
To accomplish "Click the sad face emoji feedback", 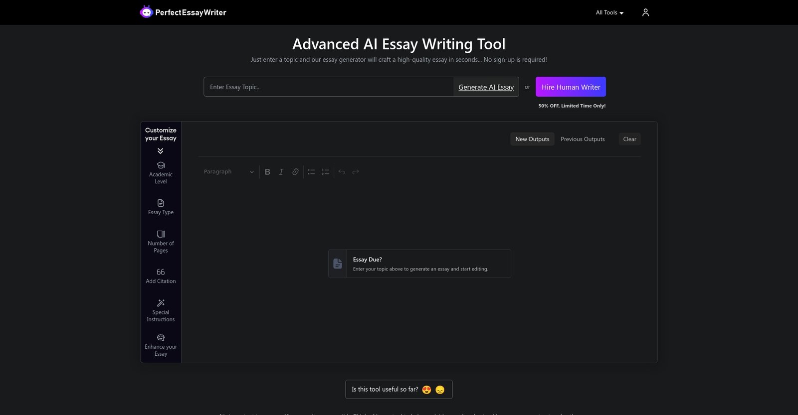I will pos(440,390).
